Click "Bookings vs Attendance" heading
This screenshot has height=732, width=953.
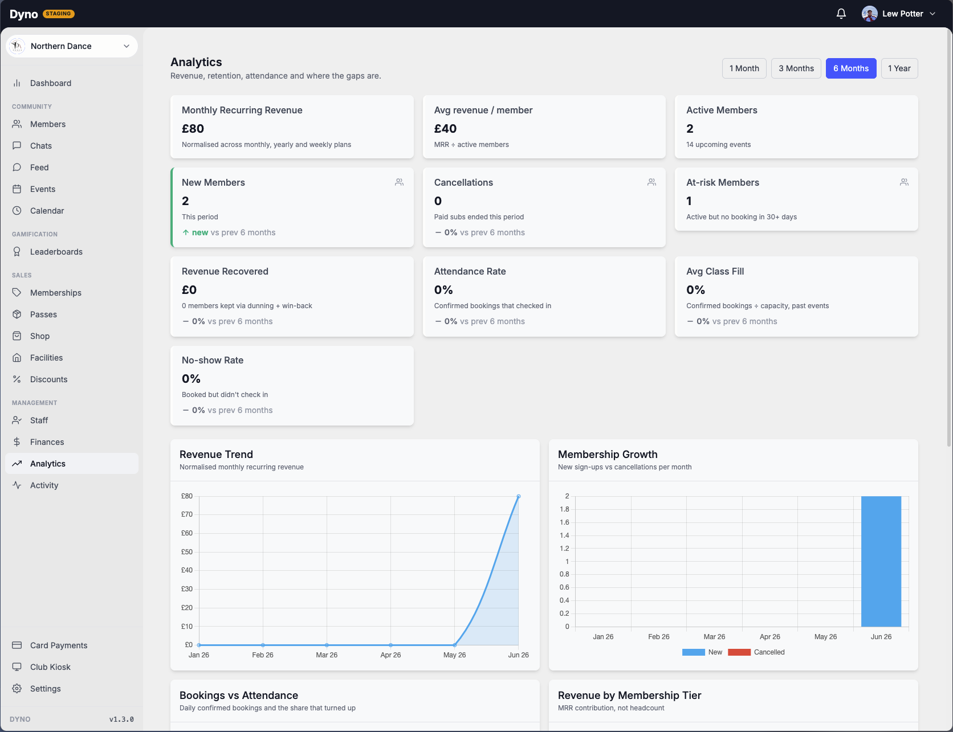pyautogui.click(x=239, y=696)
